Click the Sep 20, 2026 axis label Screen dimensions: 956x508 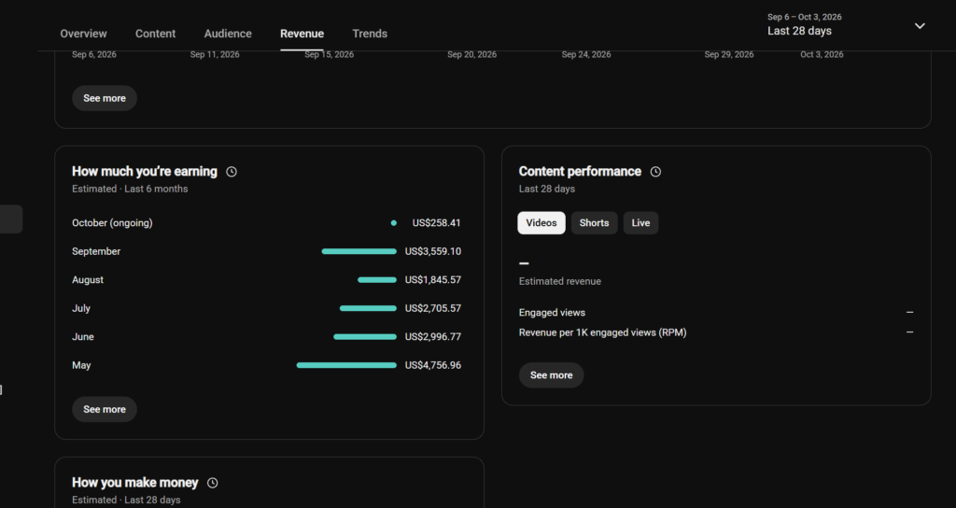(x=471, y=55)
